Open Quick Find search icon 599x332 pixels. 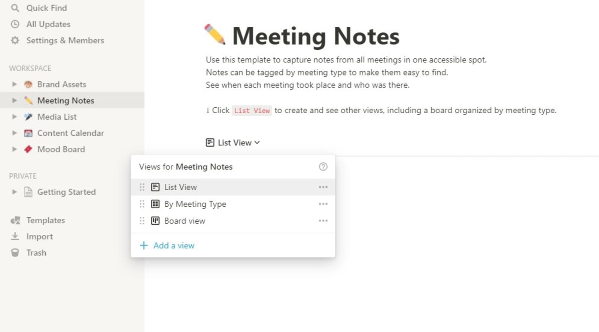tap(15, 8)
